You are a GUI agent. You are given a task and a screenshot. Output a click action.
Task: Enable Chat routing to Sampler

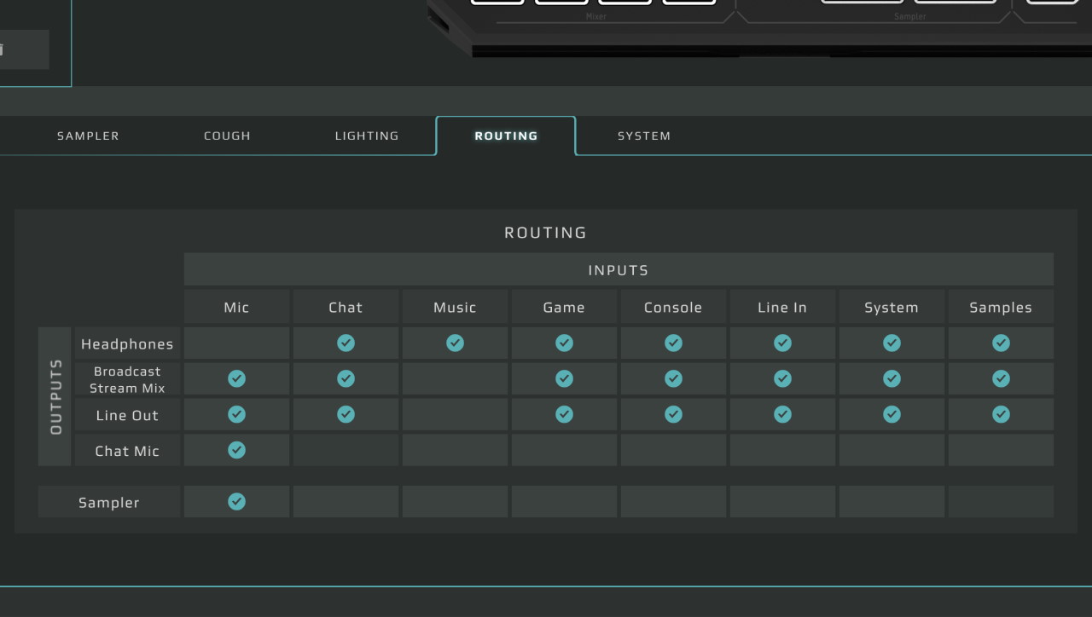(x=346, y=502)
